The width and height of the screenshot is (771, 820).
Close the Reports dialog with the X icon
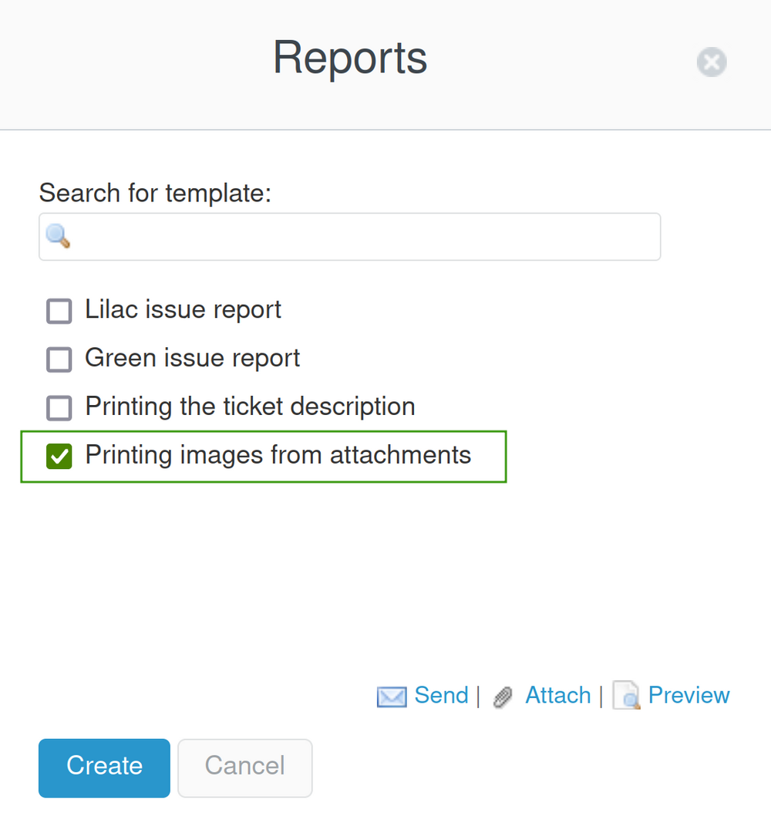[711, 62]
